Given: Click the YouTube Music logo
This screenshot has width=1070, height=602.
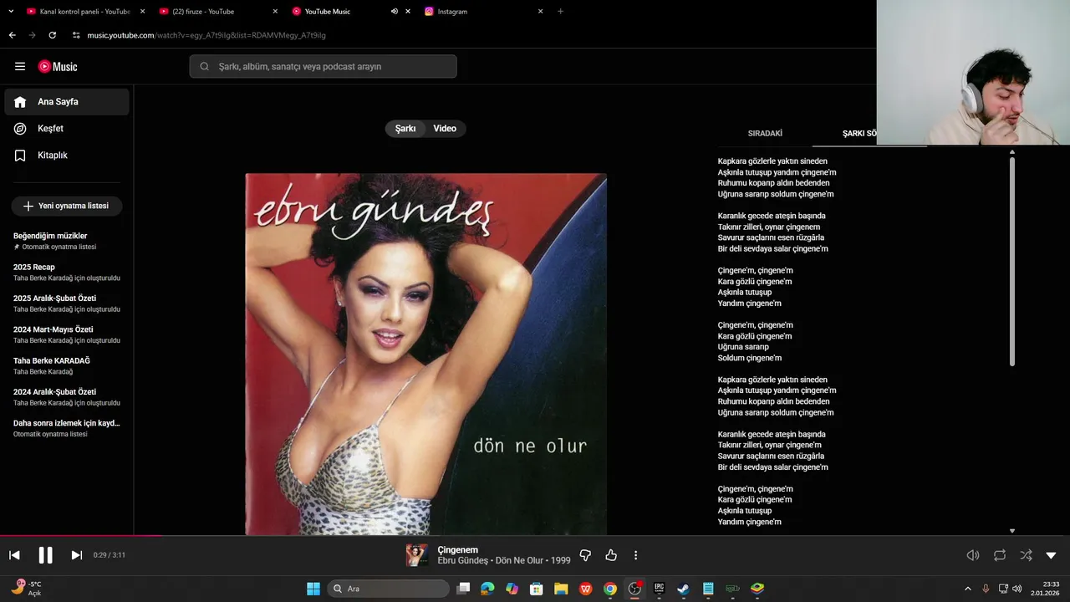Looking at the screenshot, I should point(58,67).
